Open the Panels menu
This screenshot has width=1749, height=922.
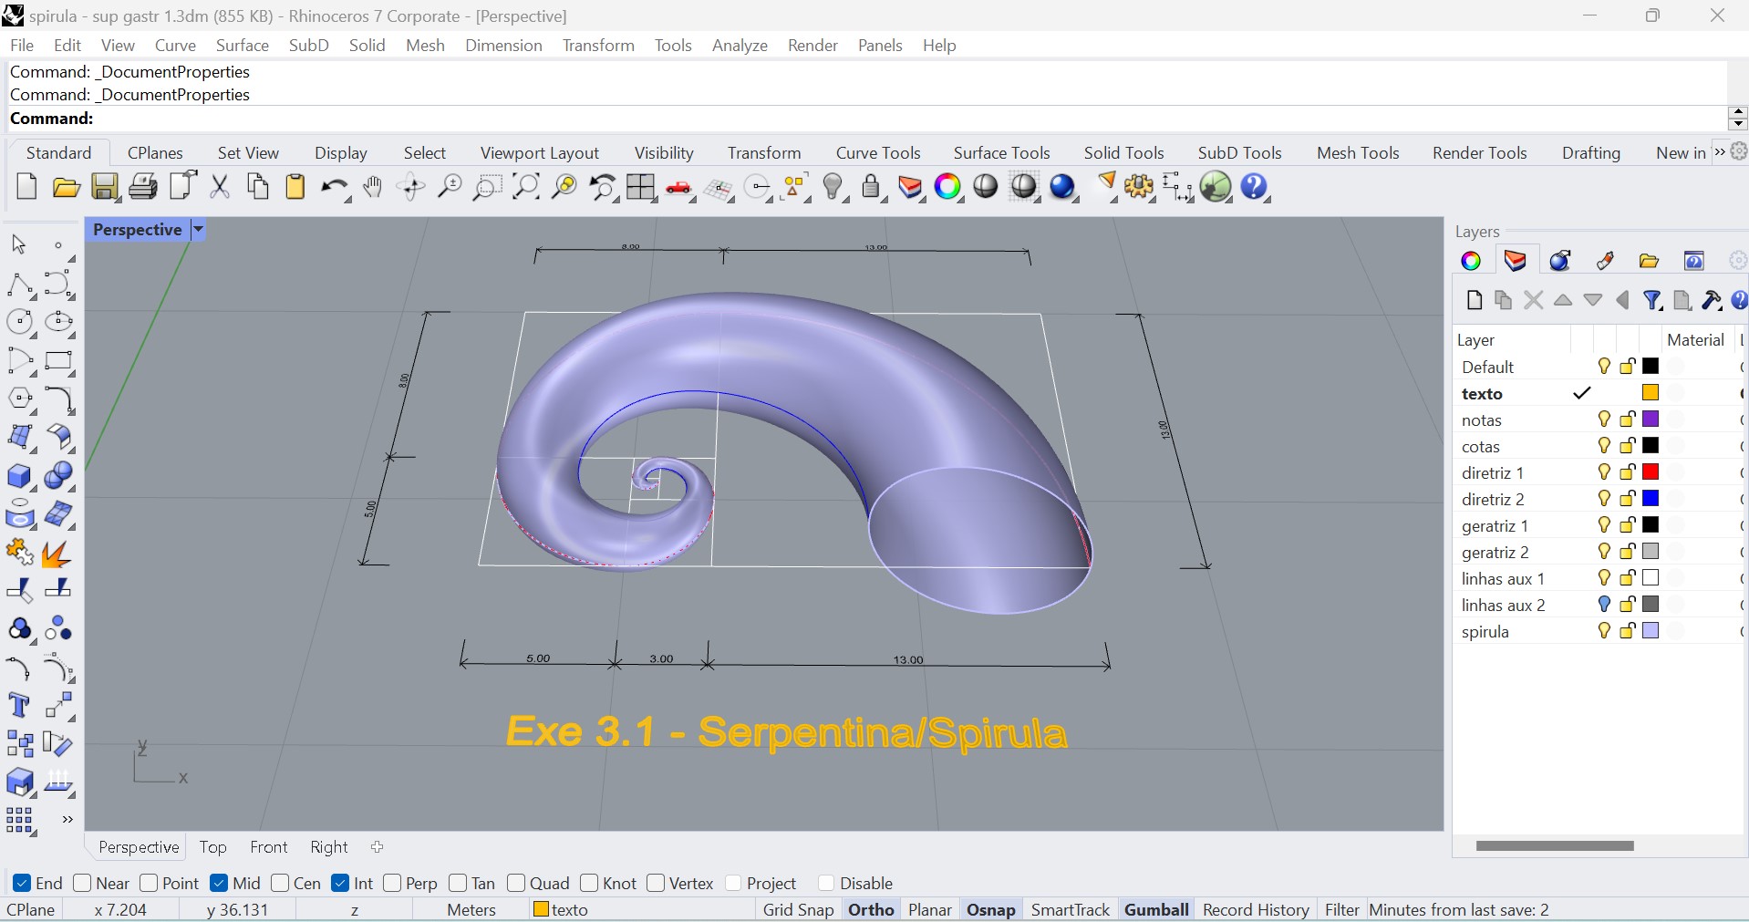[880, 45]
